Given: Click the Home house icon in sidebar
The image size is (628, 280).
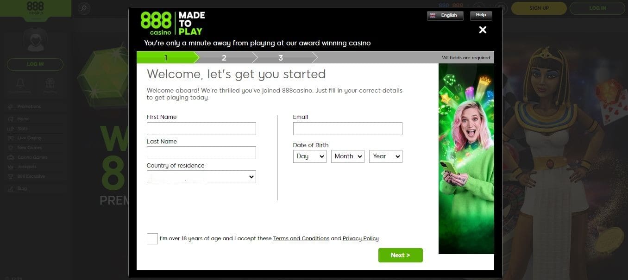Looking at the screenshot, I should click(11, 119).
